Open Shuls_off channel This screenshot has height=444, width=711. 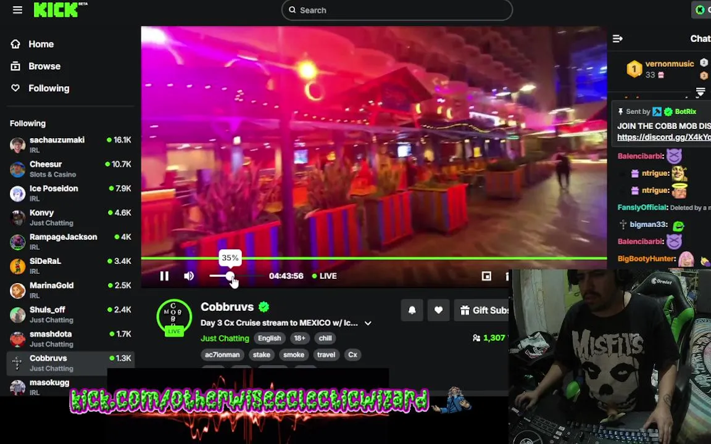point(70,314)
